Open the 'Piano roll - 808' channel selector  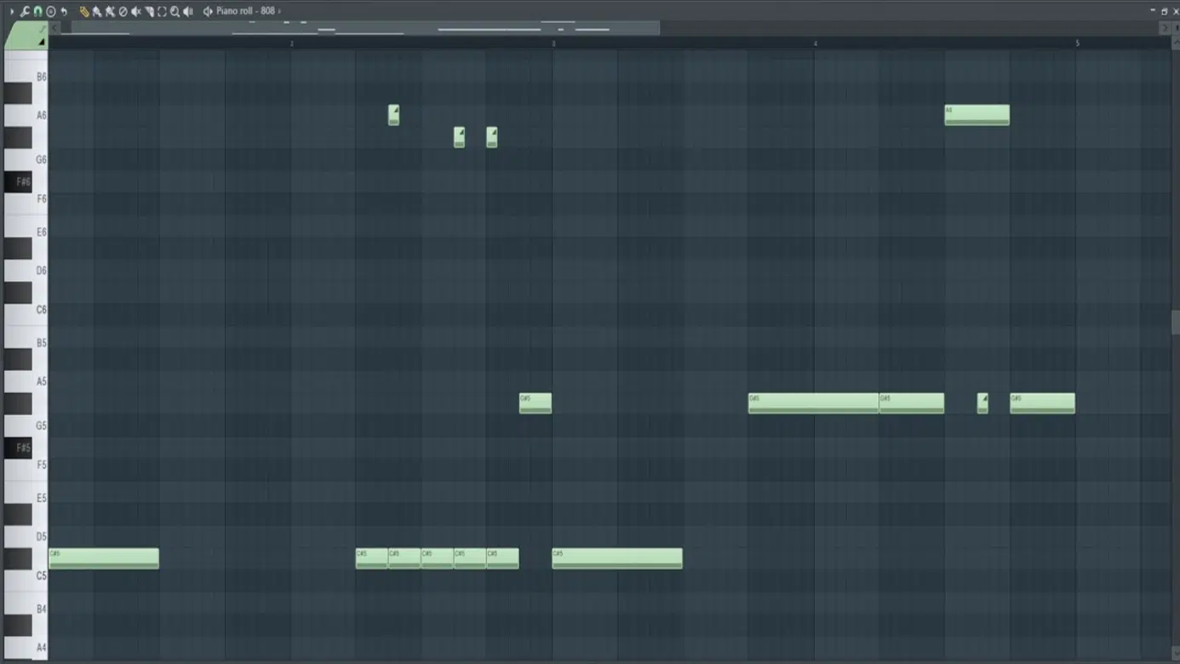click(x=245, y=11)
